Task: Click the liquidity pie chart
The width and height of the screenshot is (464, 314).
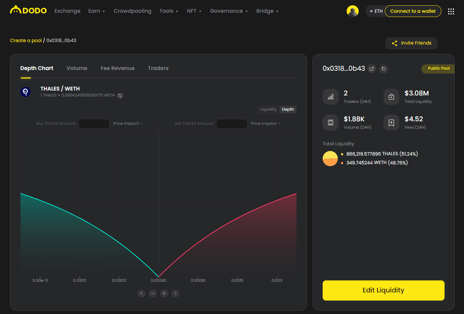Action: (330, 158)
